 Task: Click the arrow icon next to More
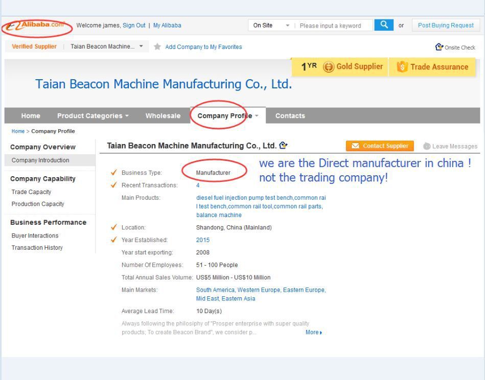(x=321, y=332)
